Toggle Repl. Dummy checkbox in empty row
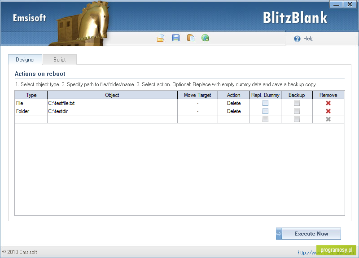 265,119
